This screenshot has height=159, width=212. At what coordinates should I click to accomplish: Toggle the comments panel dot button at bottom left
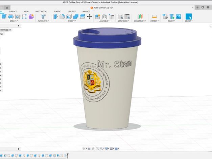(x=19, y=149)
